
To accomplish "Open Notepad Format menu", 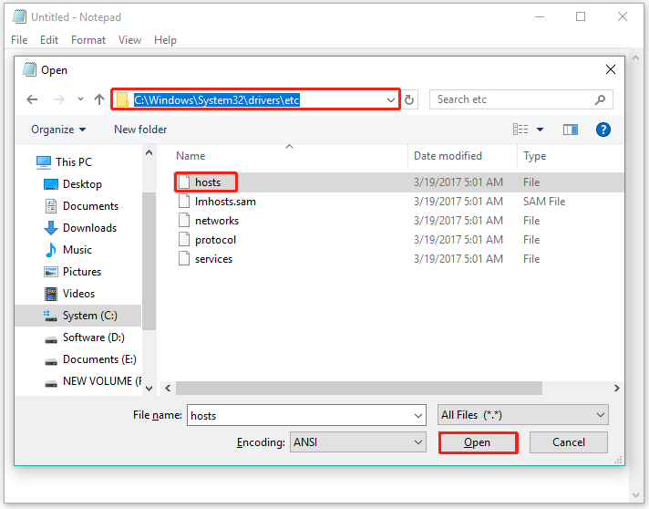I will (x=88, y=40).
